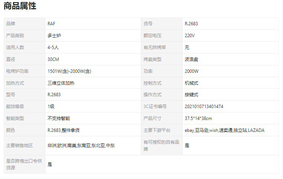This screenshot has height=179, width=283.
Task: Click the brand value RAF
Action: click(x=51, y=24)
